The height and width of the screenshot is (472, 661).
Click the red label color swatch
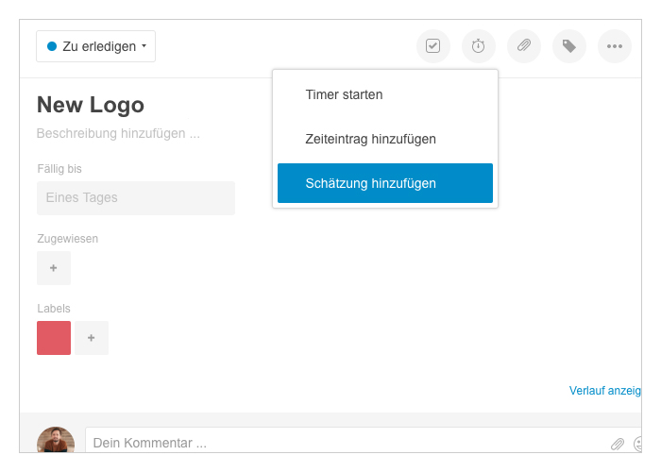[54, 338]
